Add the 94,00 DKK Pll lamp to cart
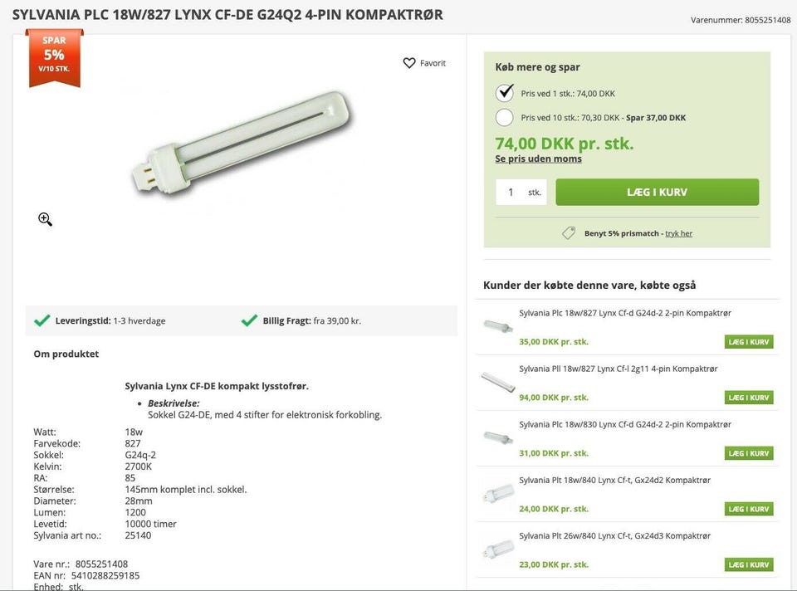The image size is (797, 591). click(x=749, y=398)
